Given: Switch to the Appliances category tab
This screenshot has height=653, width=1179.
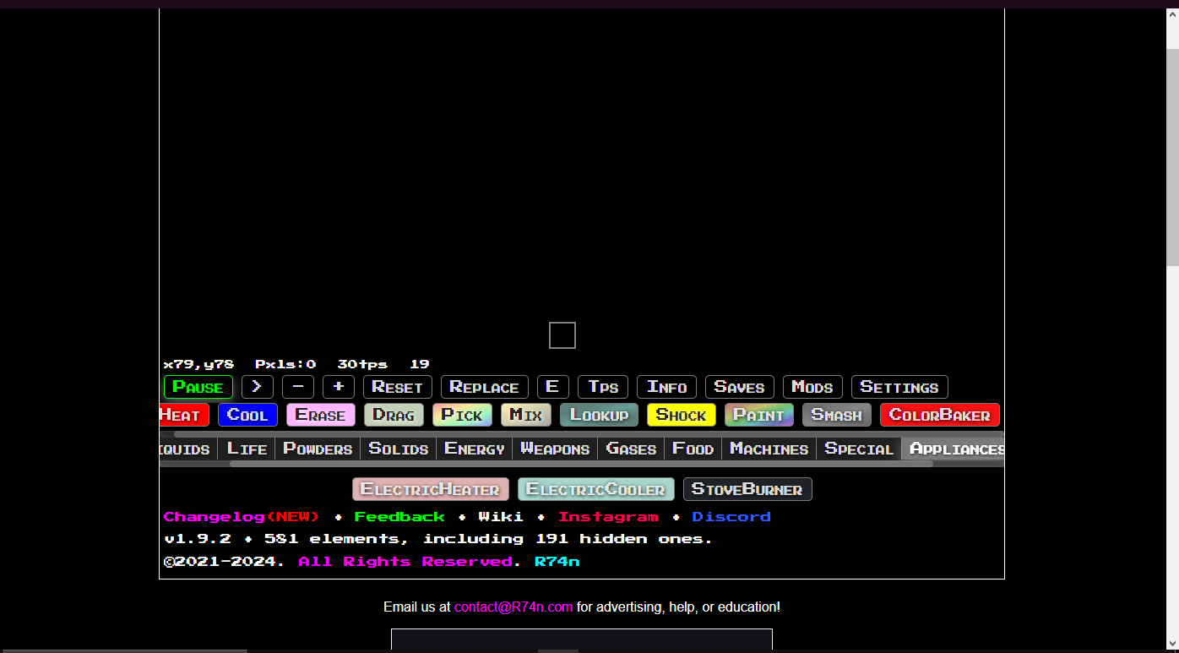Looking at the screenshot, I should click(x=954, y=449).
